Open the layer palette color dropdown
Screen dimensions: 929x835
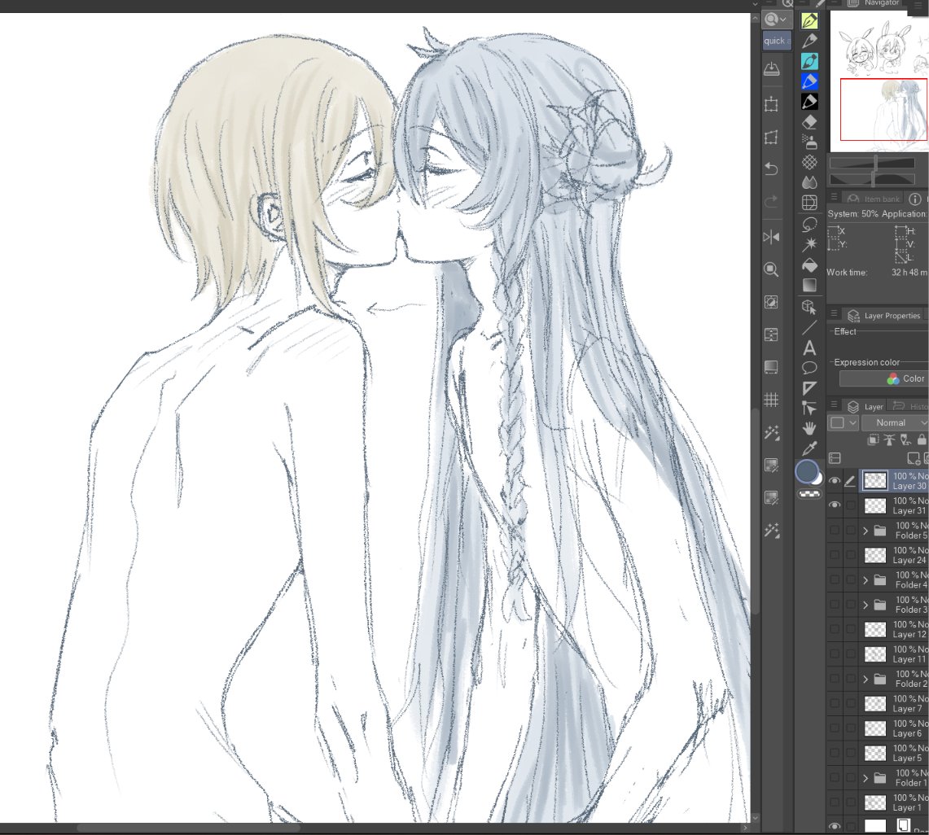tap(843, 423)
